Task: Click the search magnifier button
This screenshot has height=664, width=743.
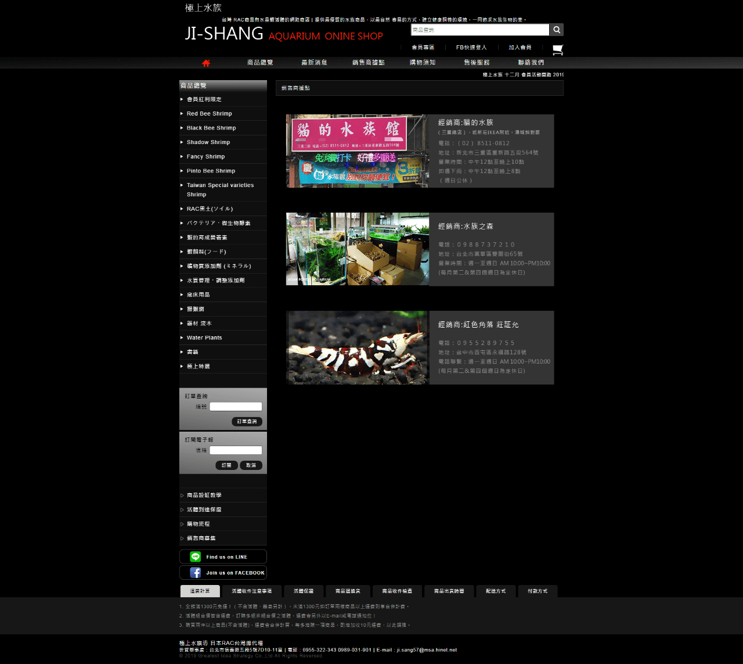Action: point(557,30)
